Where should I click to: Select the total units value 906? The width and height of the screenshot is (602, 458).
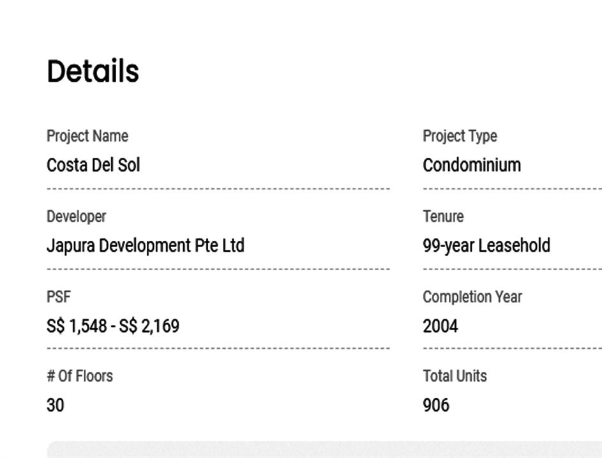tap(436, 406)
